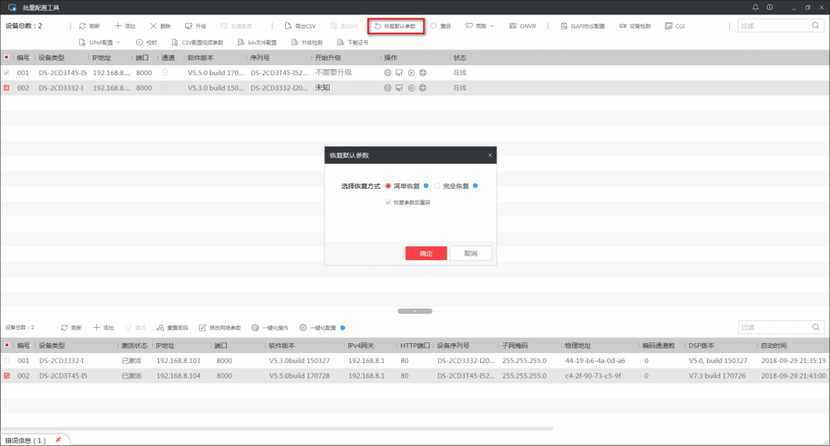Click the 重置密码 reset password button
The height and width of the screenshot is (446, 830).
172,328
